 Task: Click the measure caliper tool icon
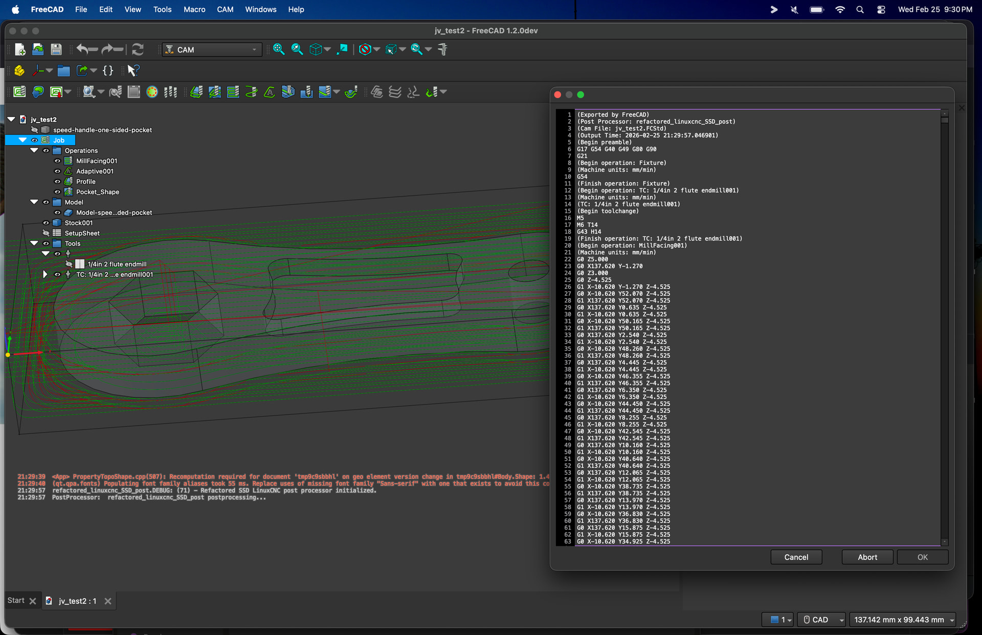(443, 50)
